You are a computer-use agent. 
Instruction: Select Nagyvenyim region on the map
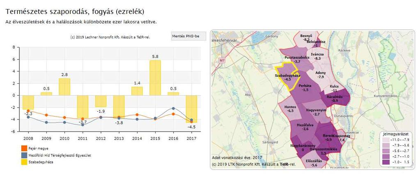(x=316, y=111)
